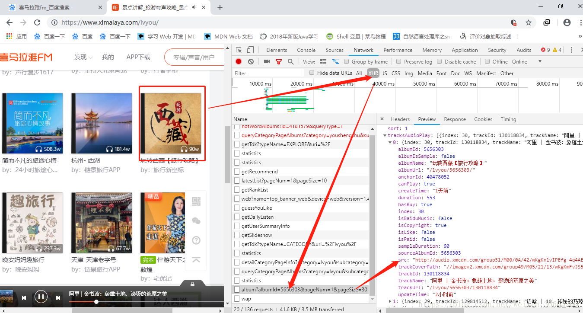This screenshot has width=583, height=313.
Task: Toggle the red filter funnel icon
Action: pos(279,62)
